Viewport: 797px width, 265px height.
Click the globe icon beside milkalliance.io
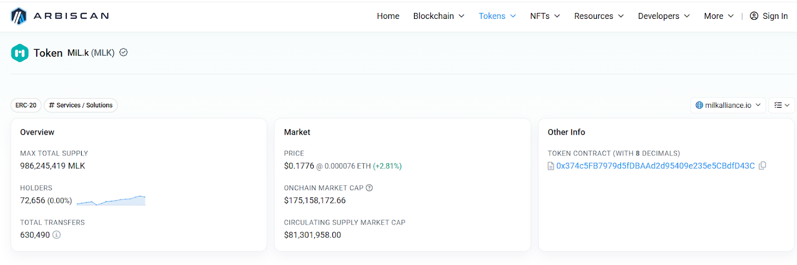click(699, 105)
